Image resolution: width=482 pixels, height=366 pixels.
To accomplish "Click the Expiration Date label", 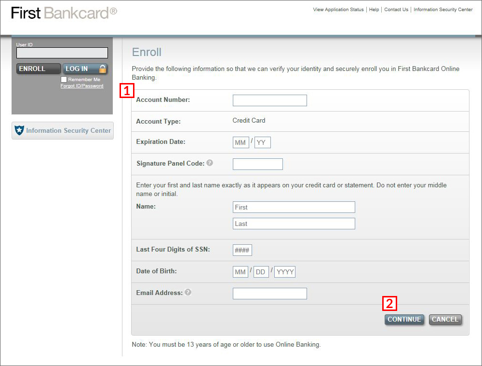I will 161,141.
